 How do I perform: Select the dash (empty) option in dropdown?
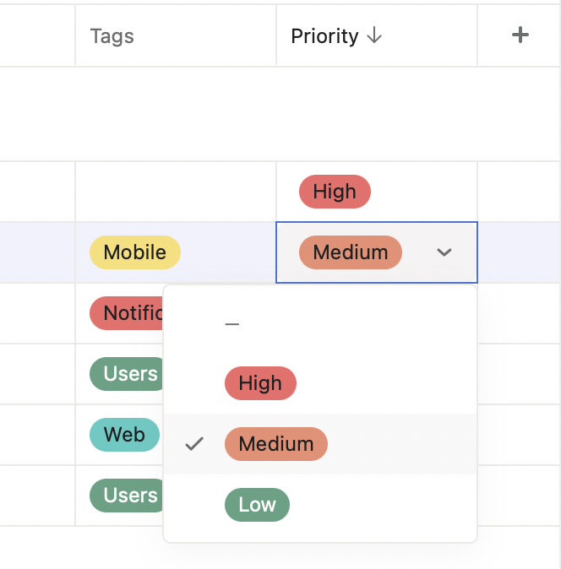(232, 323)
